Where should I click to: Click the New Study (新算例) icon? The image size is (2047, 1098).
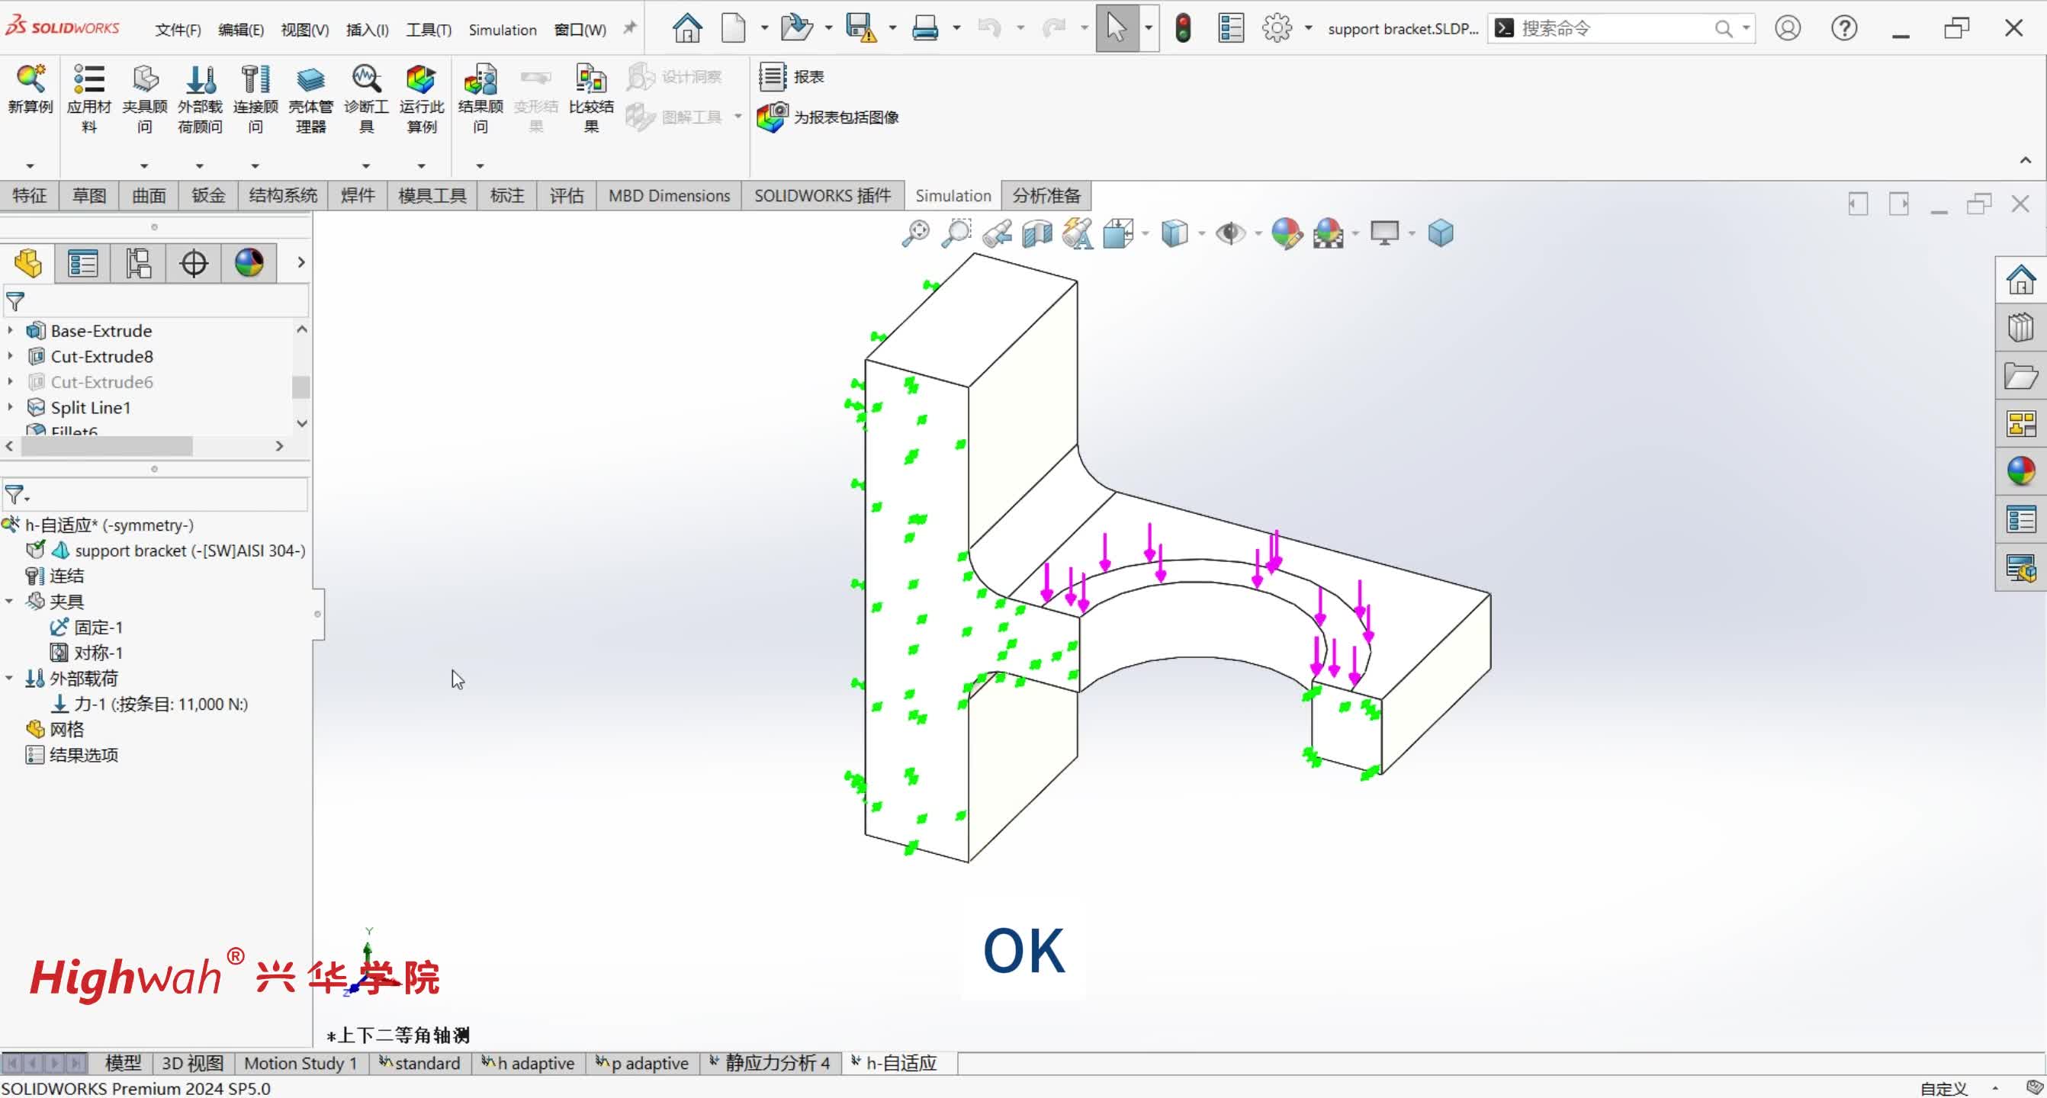30,80
